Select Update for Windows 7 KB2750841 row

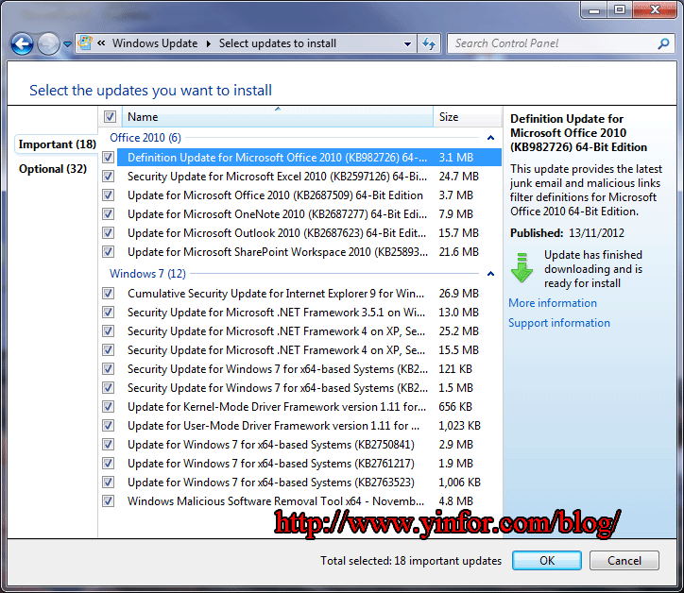pyautogui.click(x=309, y=445)
